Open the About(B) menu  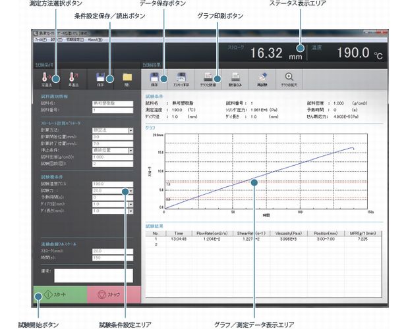click(x=95, y=39)
